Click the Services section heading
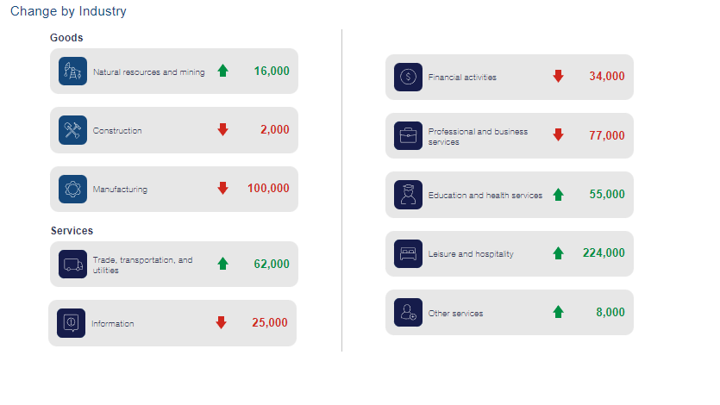The height and width of the screenshot is (405, 720). click(x=72, y=231)
